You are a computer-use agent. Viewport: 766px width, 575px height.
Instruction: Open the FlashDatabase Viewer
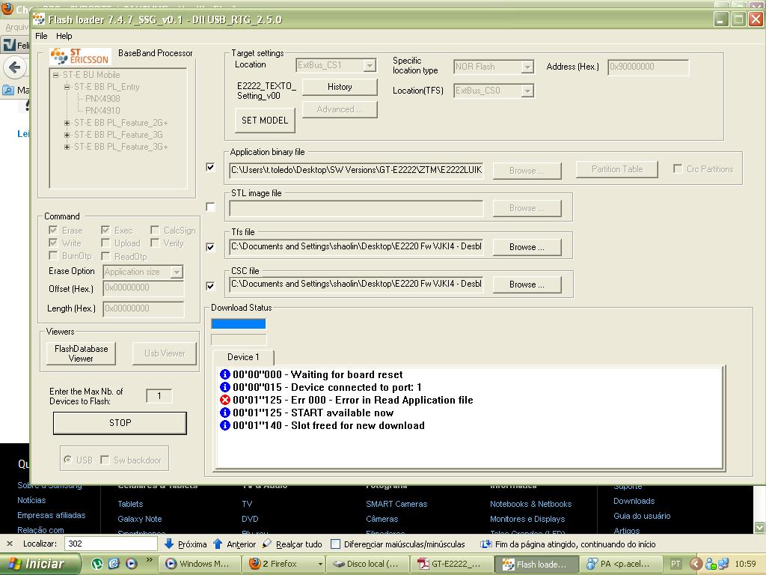pos(81,353)
